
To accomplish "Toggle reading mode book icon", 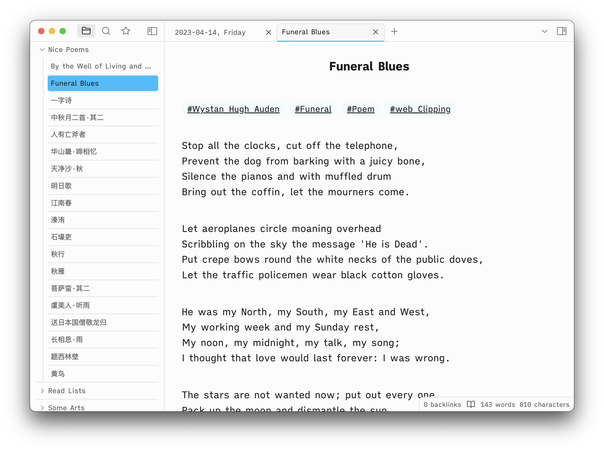I will (470, 404).
